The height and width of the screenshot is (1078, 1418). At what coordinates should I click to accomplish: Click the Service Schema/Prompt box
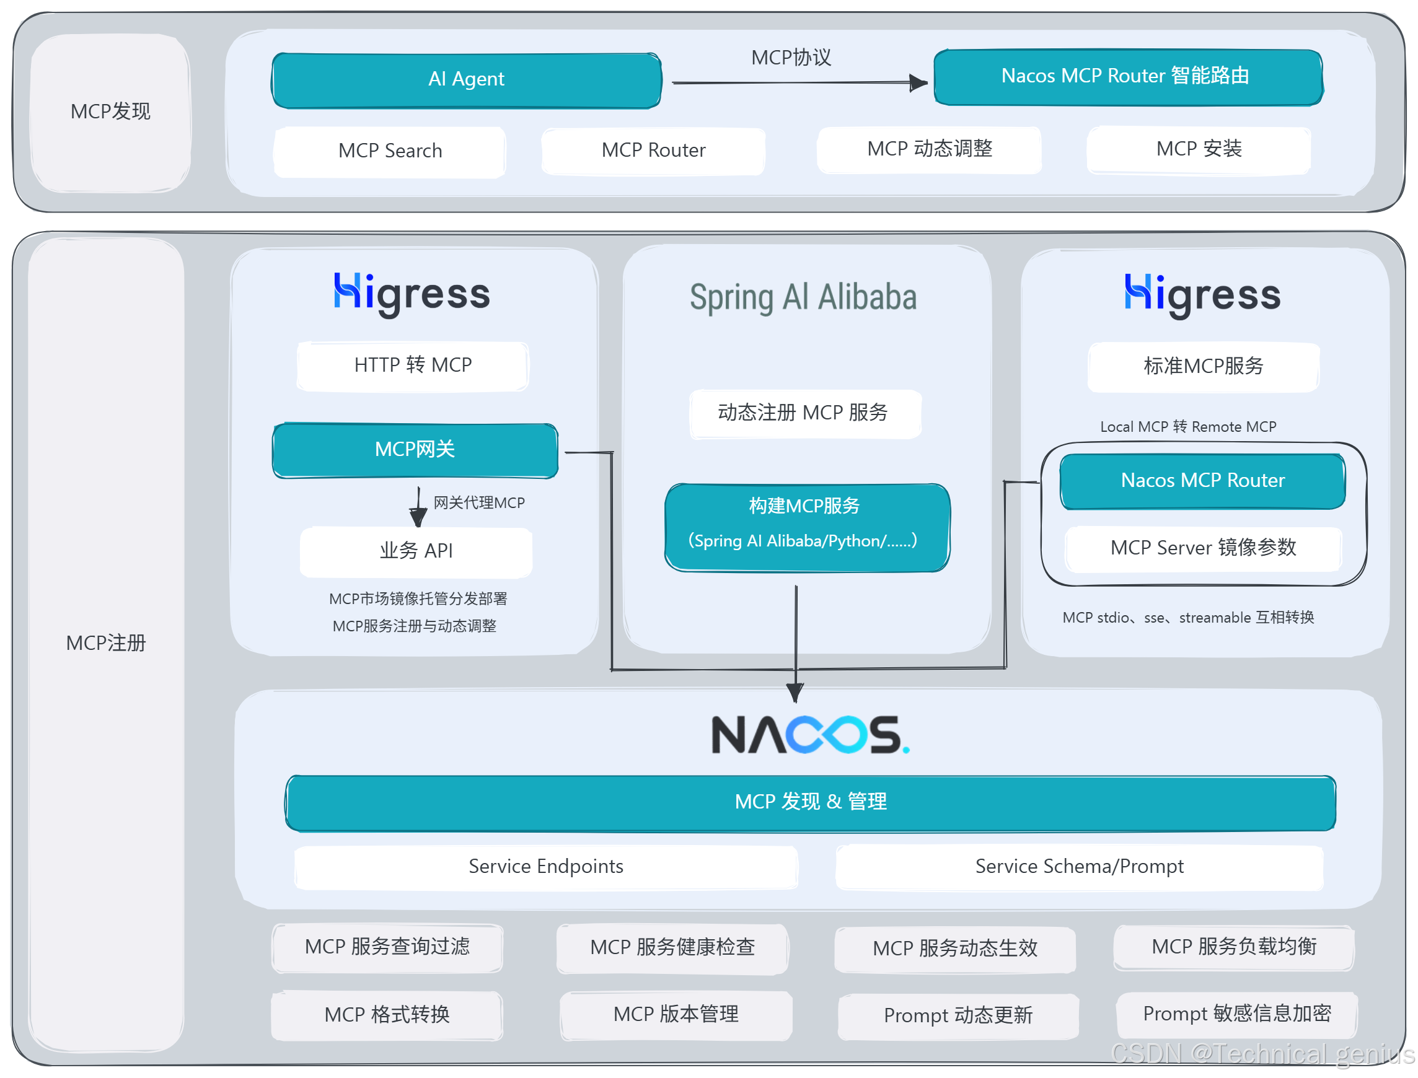[1078, 867]
